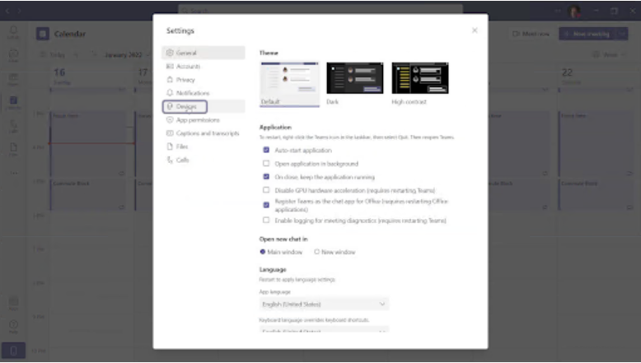The width and height of the screenshot is (641, 363).
Task: Switch to the Privacy settings tab
Action: coord(185,80)
